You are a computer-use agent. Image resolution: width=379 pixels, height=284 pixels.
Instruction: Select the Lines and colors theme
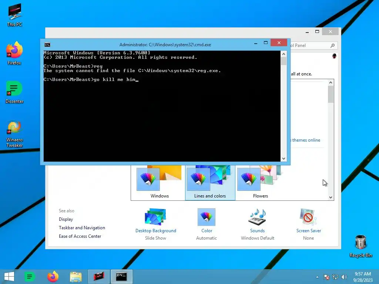tap(210, 183)
